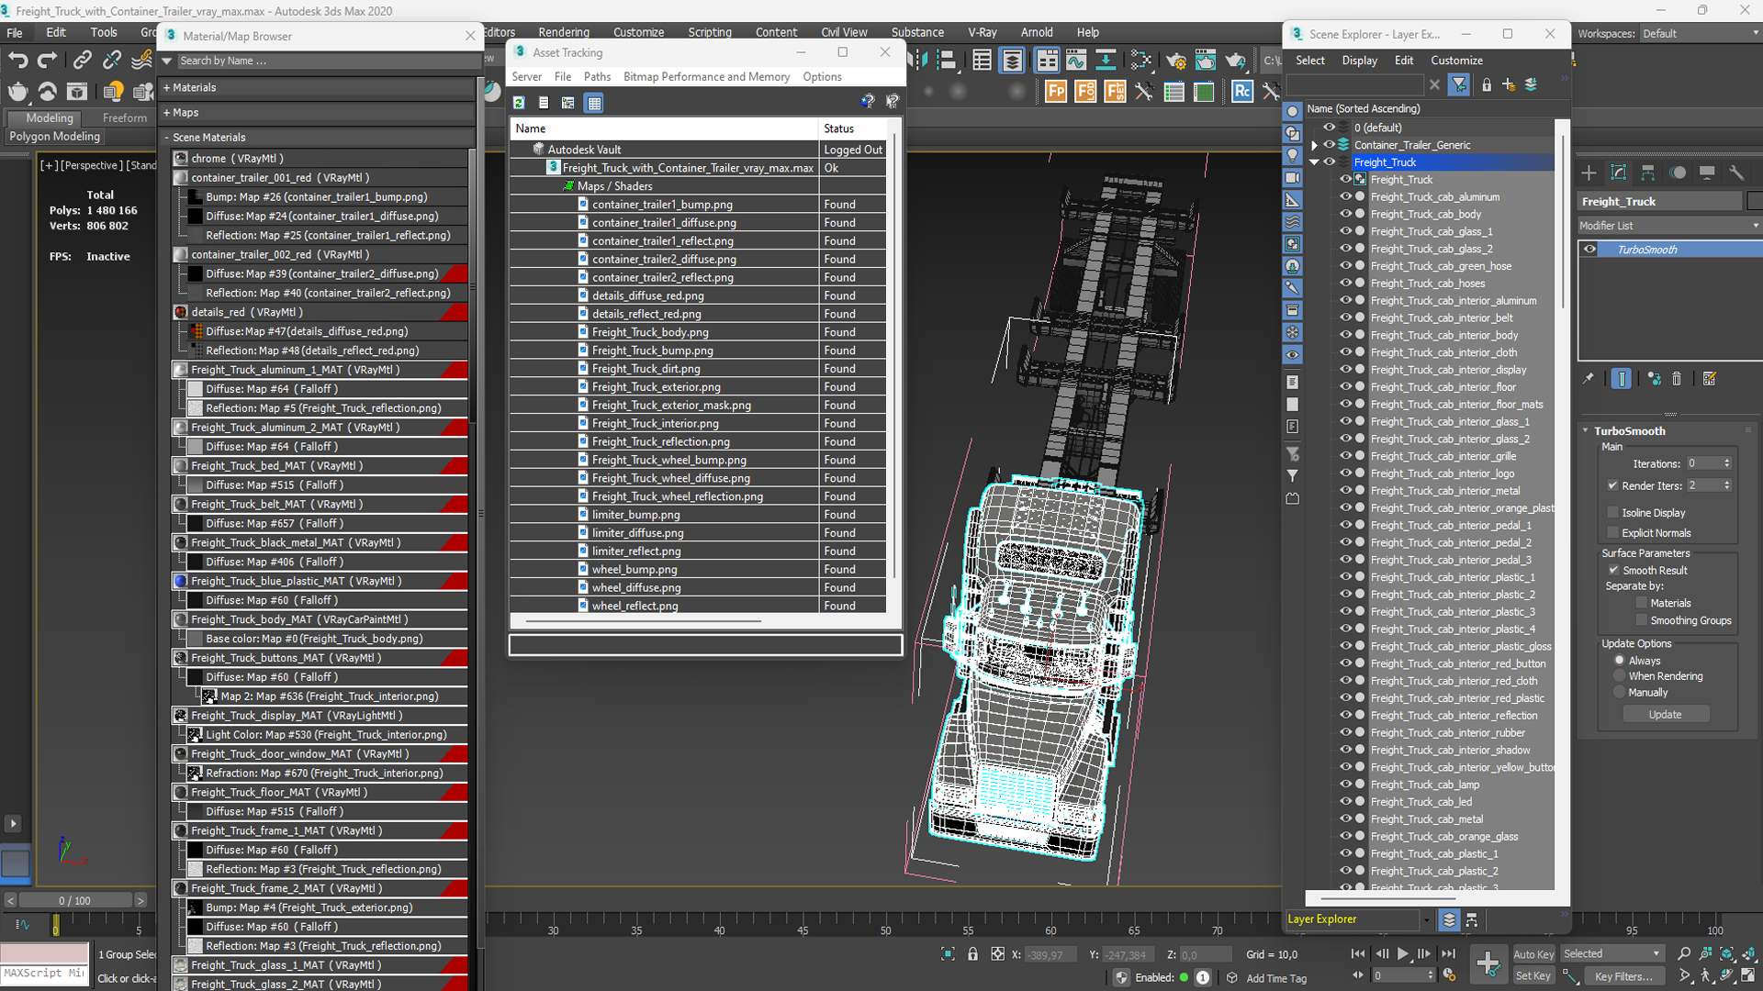Click Add Time Tag label
This screenshot has width=1763, height=991.
(x=1276, y=978)
